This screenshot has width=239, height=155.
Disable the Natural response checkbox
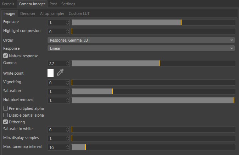click(x=6, y=56)
